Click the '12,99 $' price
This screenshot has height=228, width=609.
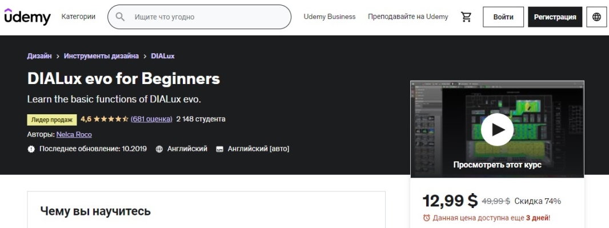pos(450,201)
